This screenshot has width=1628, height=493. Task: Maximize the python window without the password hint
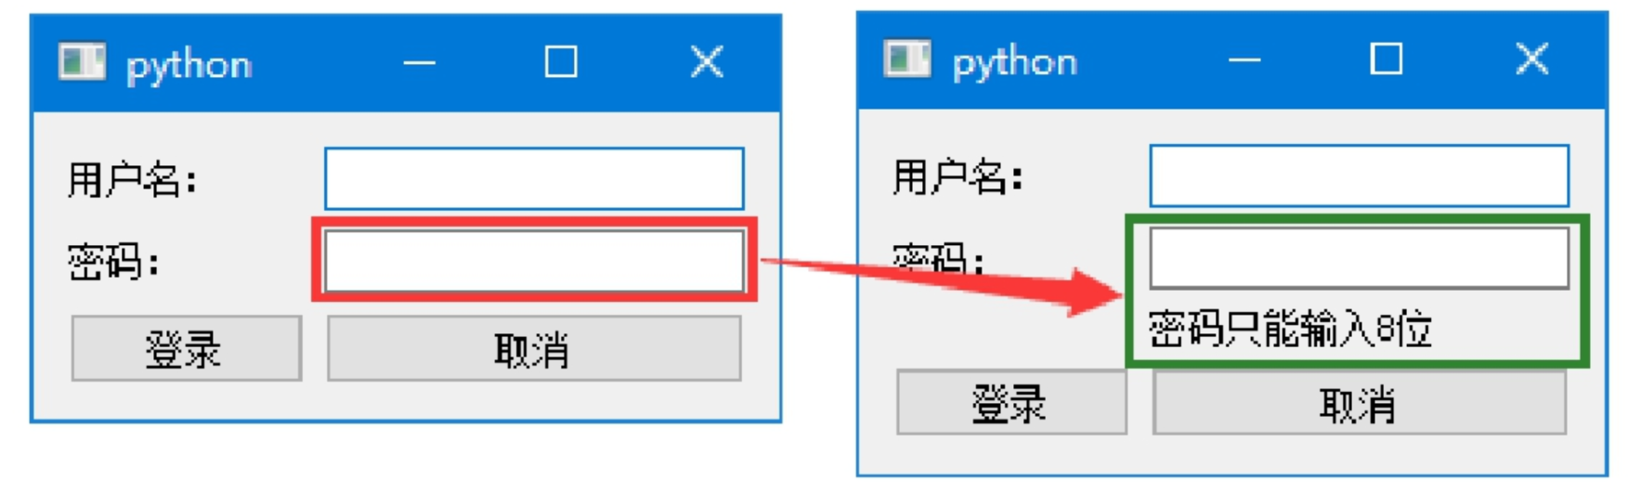point(560,62)
